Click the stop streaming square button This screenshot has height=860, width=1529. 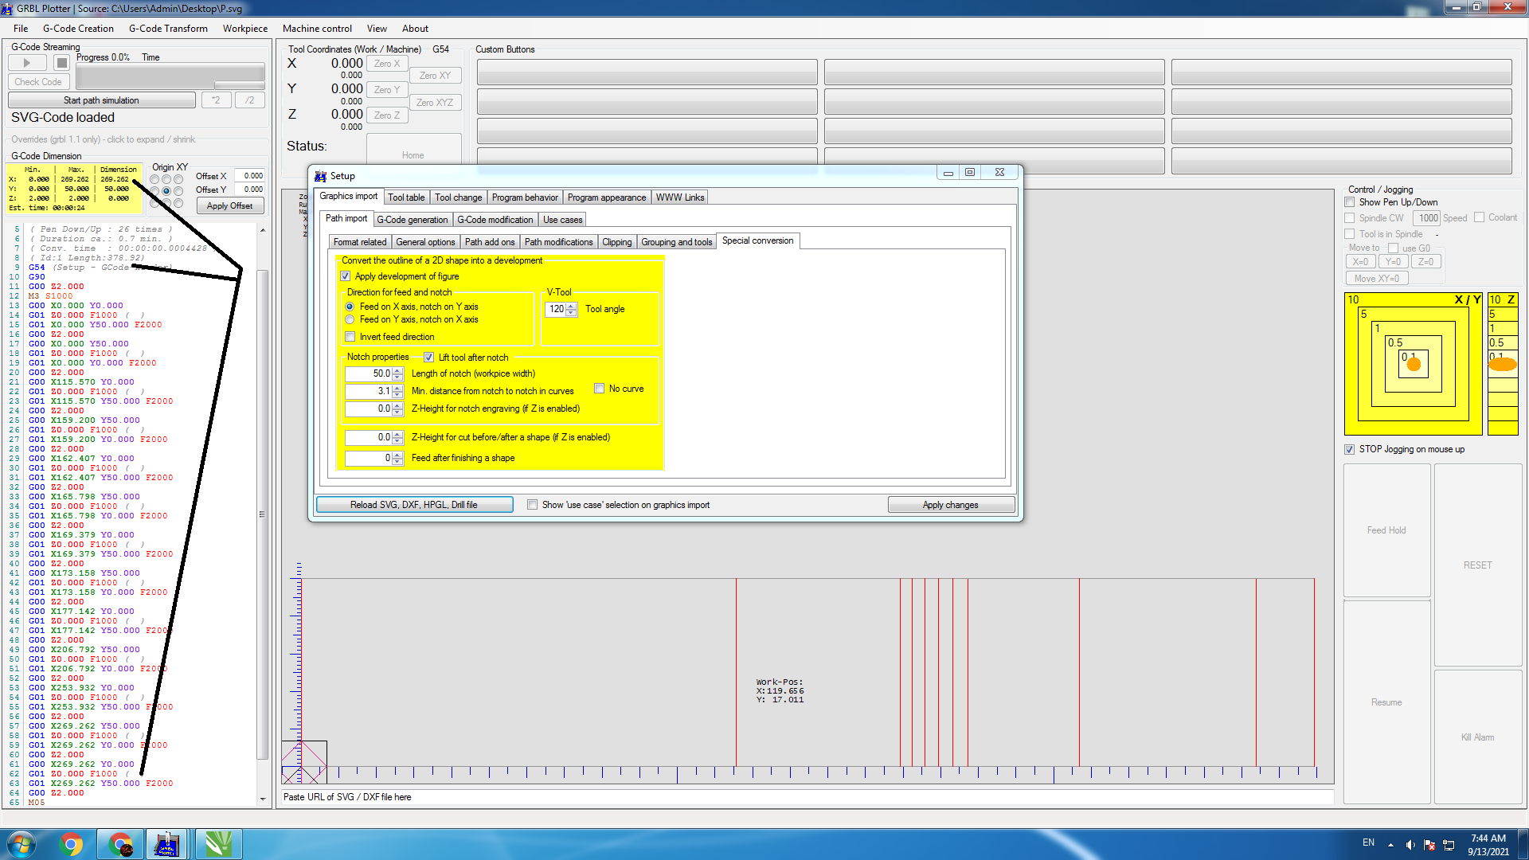pyautogui.click(x=62, y=63)
